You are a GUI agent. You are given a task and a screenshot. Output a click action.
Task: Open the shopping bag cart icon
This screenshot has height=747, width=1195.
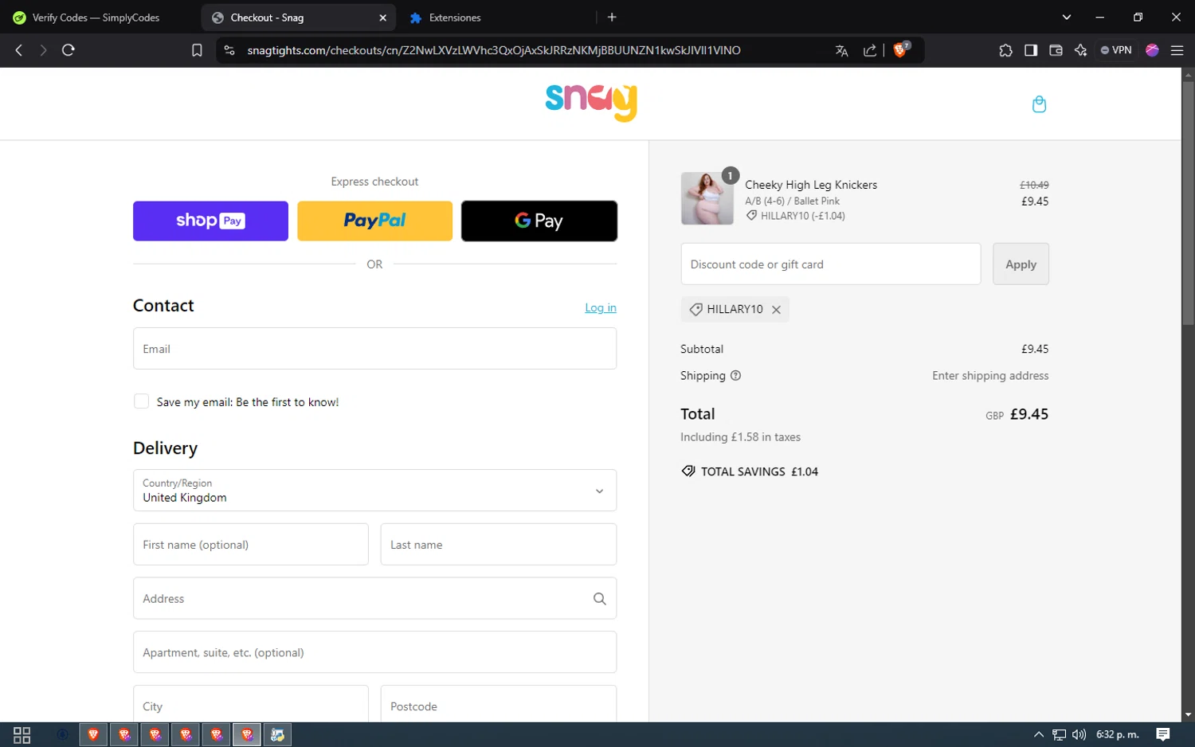pos(1039,104)
